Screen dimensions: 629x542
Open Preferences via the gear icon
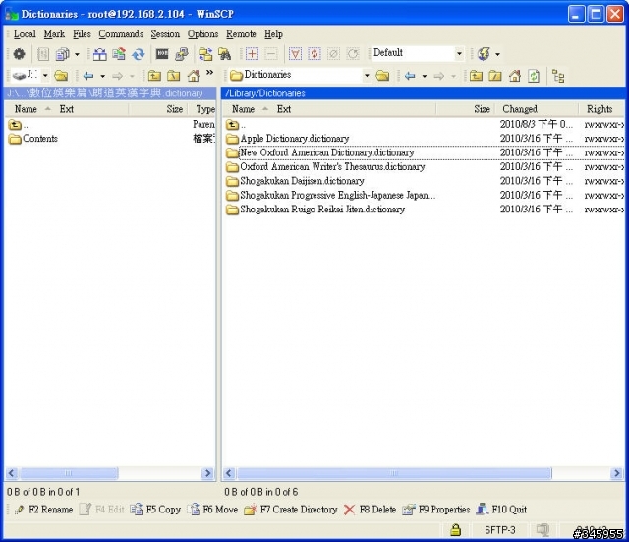(x=19, y=54)
